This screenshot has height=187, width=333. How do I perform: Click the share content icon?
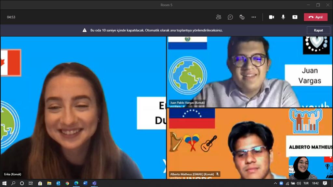click(295, 17)
